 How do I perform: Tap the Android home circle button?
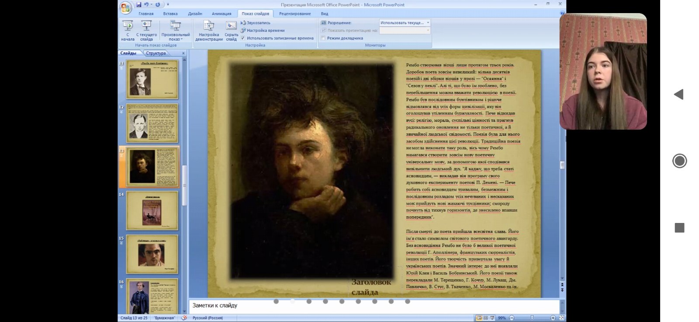click(679, 161)
